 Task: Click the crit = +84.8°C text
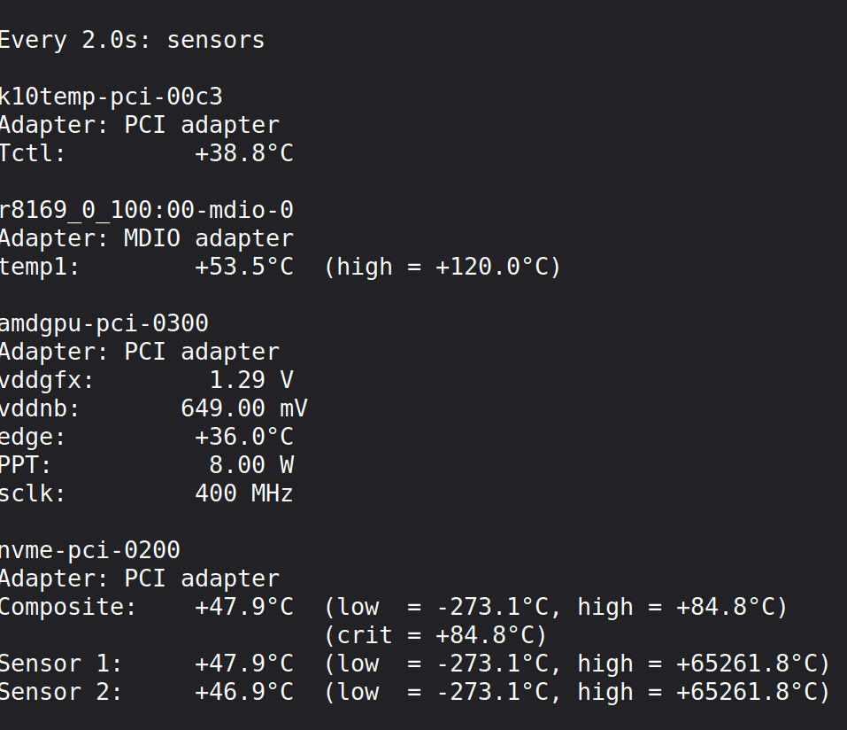[436, 635]
